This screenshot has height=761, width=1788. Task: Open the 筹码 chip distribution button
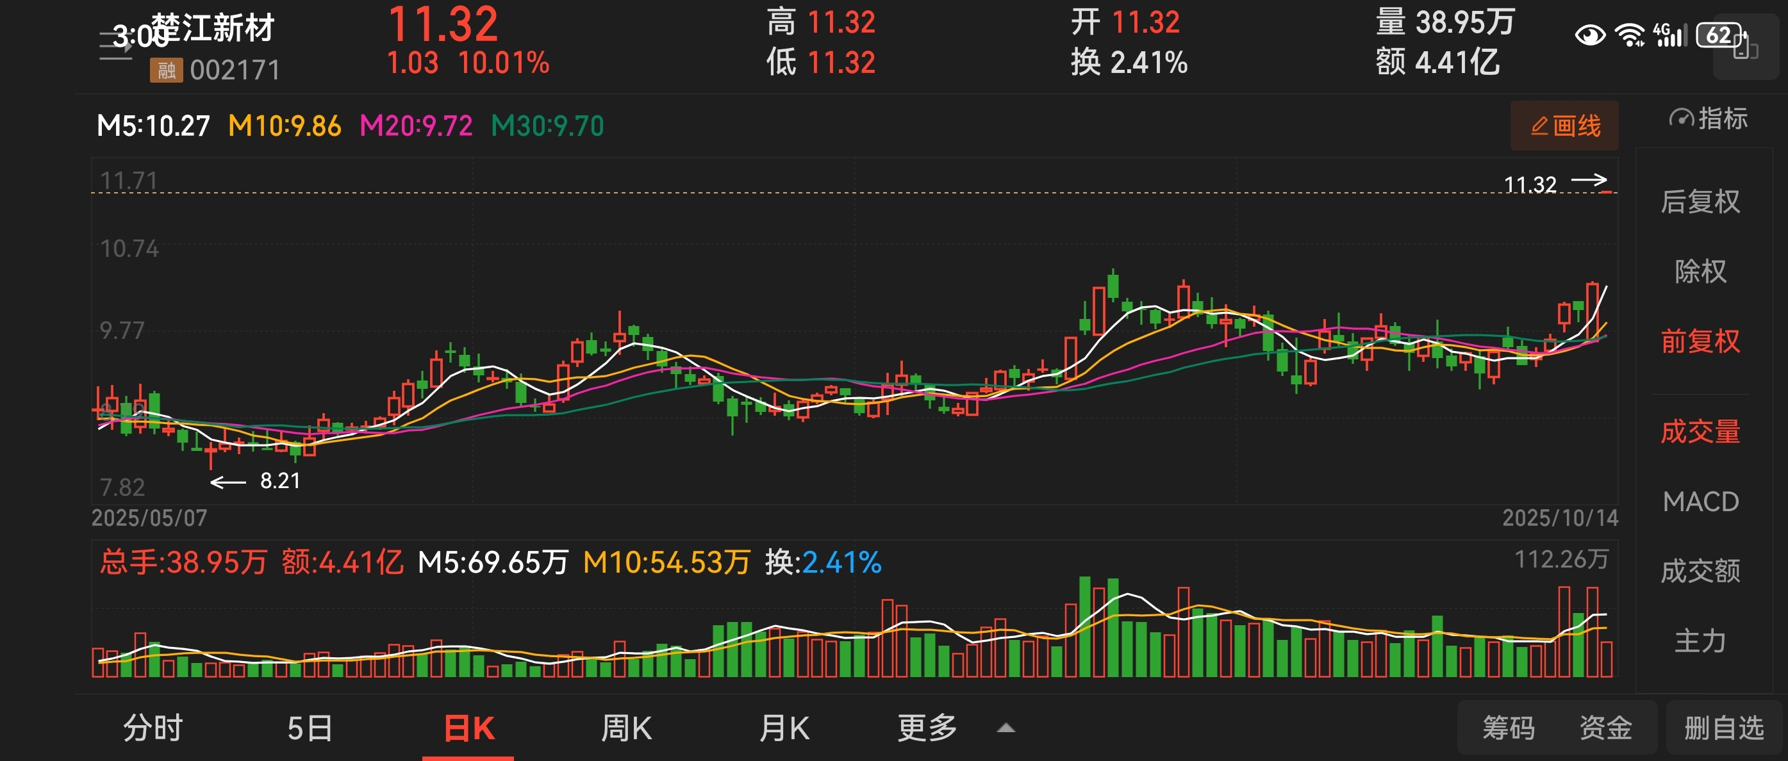tap(1509, 728)
